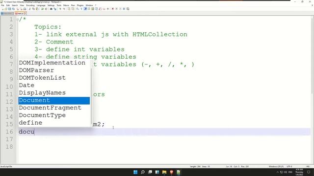This screenshot has height=176, width=314.
Task: Close the main.js tab with its X
Action: pos(25,13)
